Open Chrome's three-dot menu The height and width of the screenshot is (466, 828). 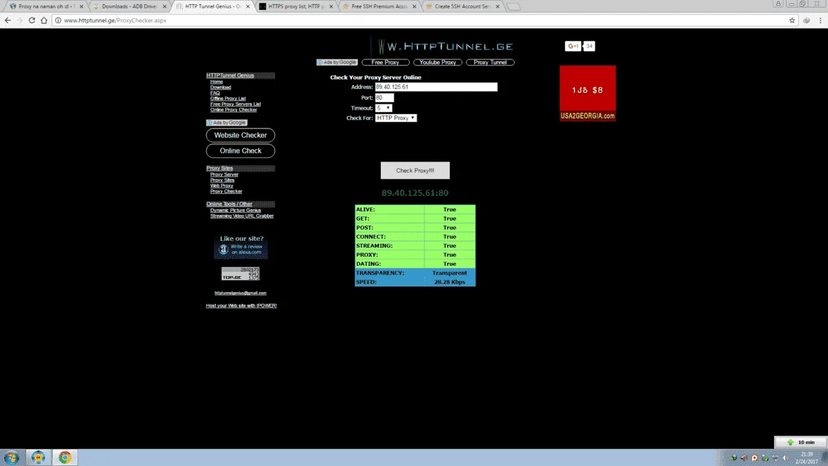[x=820, y=21]
